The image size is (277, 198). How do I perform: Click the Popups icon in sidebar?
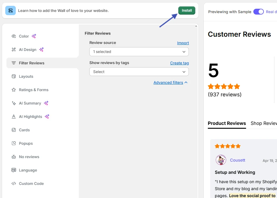pos(14,143)
